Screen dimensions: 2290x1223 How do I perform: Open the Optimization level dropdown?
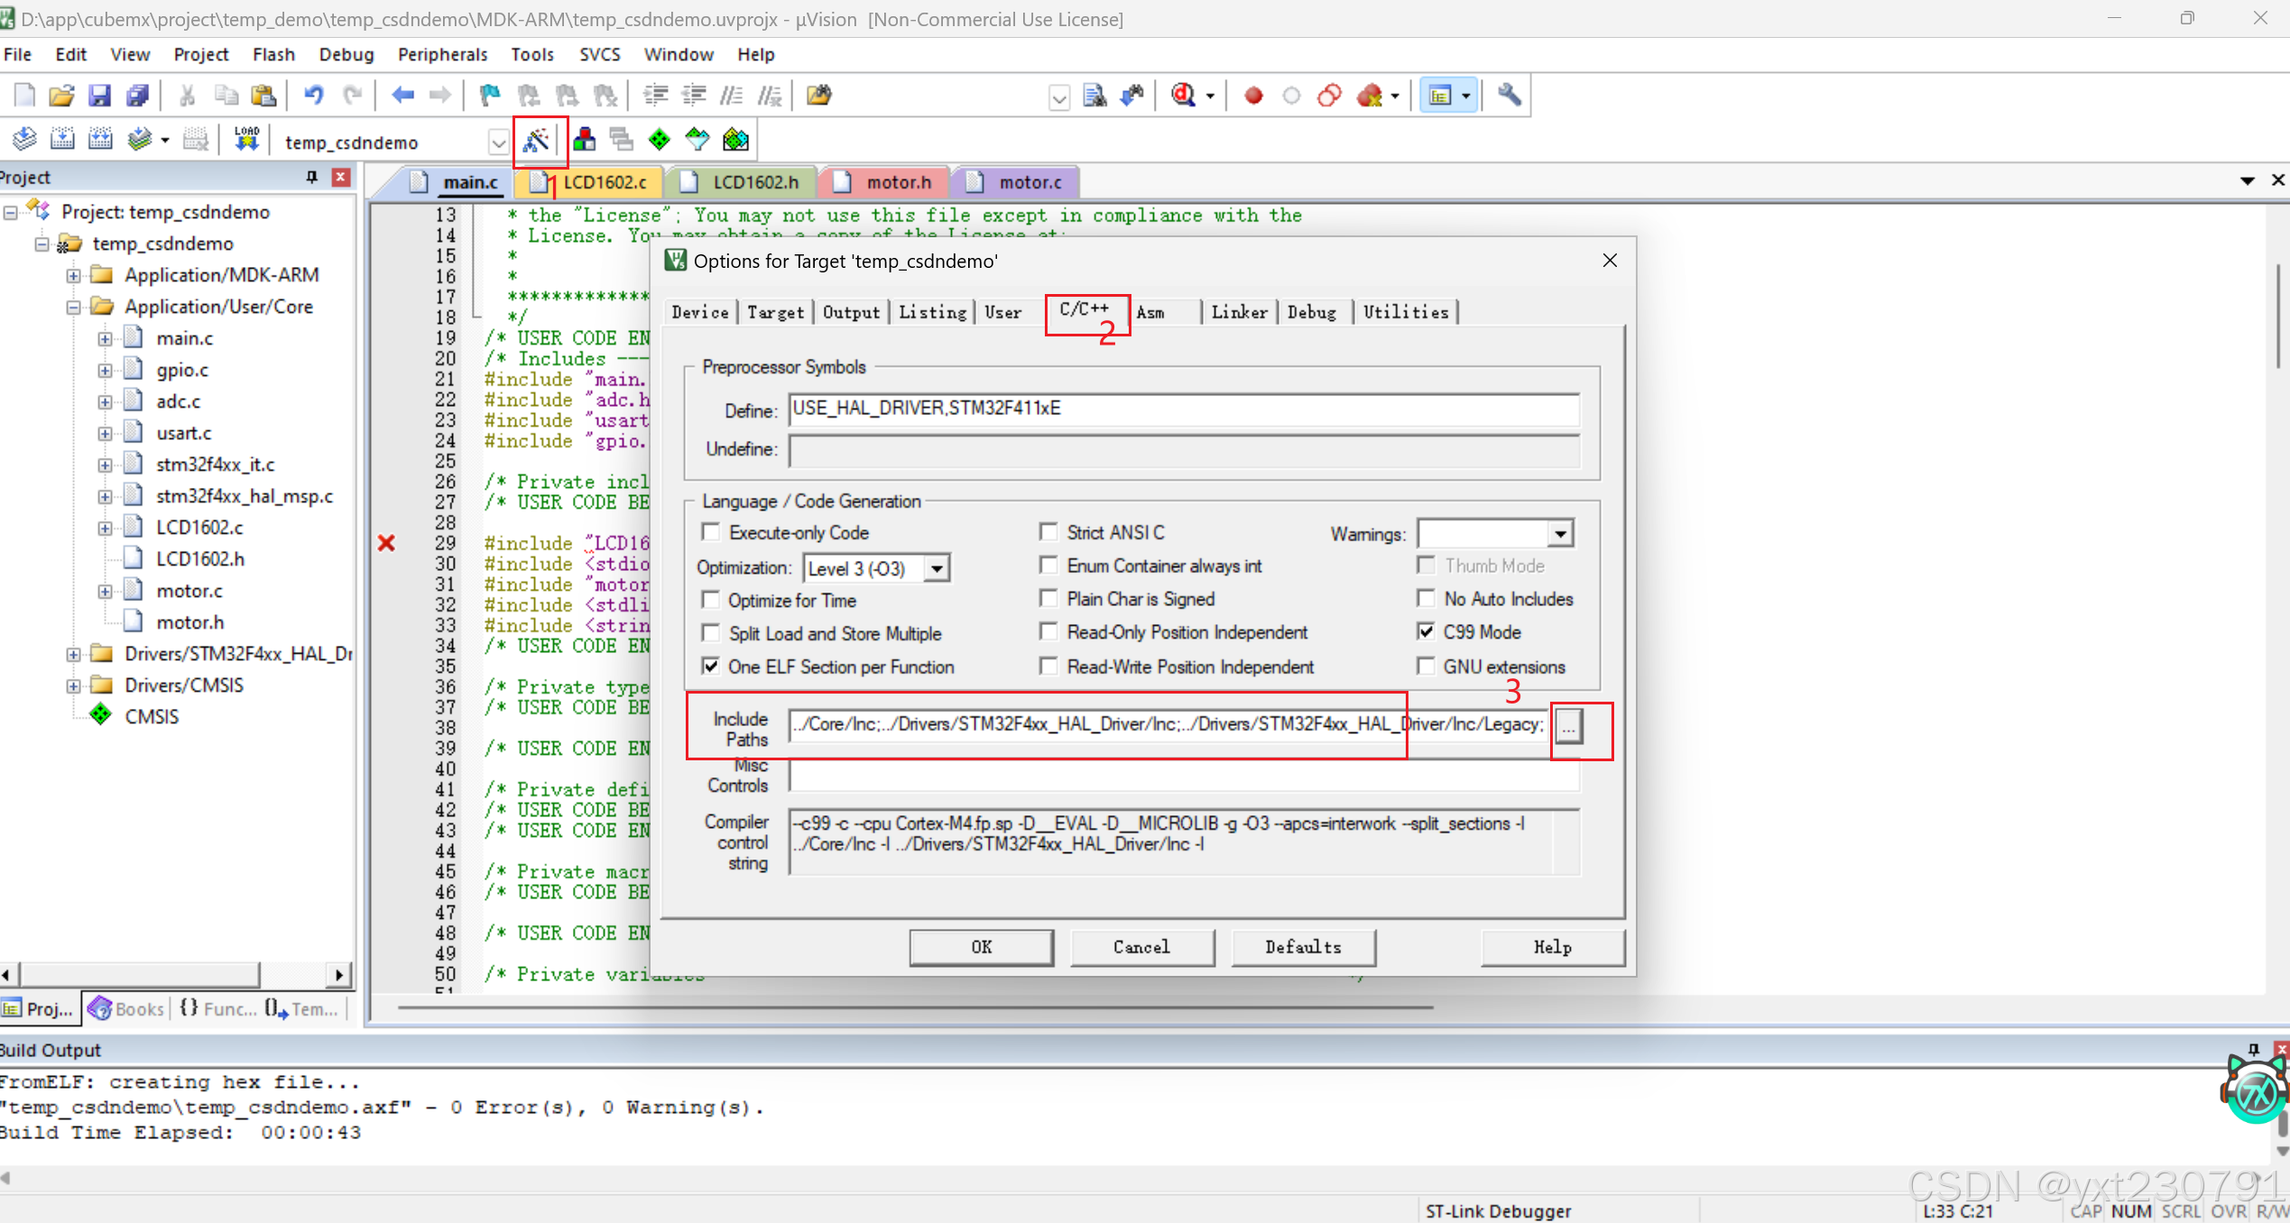937,568
